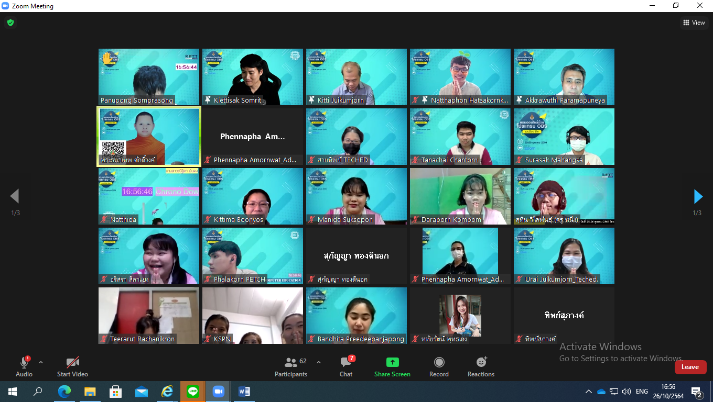Click pin icon on Kitti Juikumjorn tile
This screenshot has height=402, width=713.
click(312, 100)
